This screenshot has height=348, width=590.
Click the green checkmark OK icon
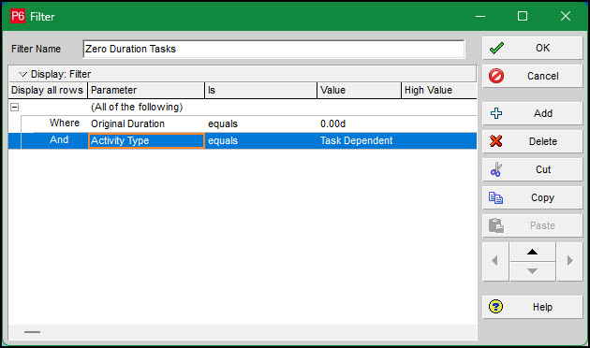tap(496, 48)
